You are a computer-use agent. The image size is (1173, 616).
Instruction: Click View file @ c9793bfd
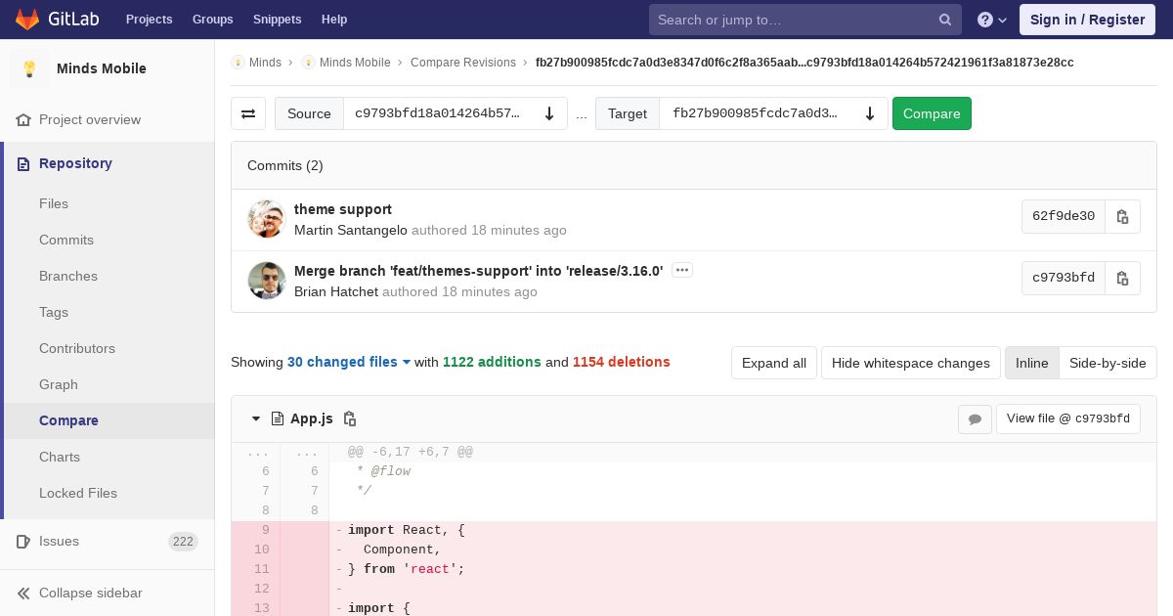coord(1068,418)
